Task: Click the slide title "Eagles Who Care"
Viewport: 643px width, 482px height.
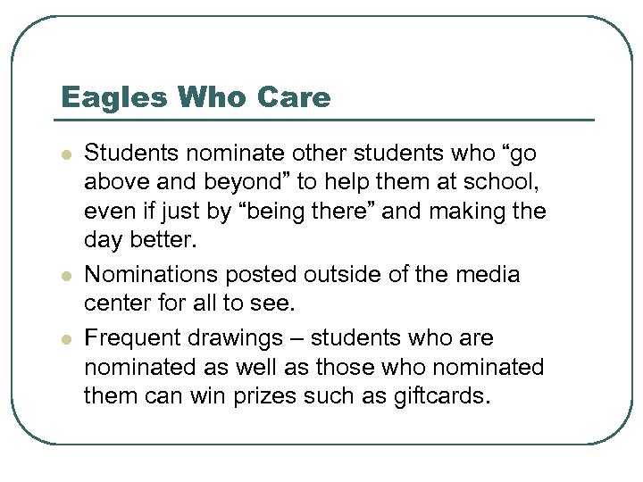Action: click(x=194, y=97)
